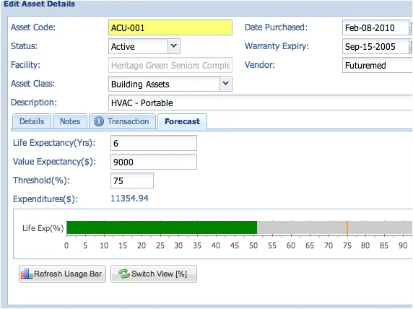The width and height of the screenshot is (413, 309).
Task: Click the green Life Exp progress bar
Action: (162, 227)
